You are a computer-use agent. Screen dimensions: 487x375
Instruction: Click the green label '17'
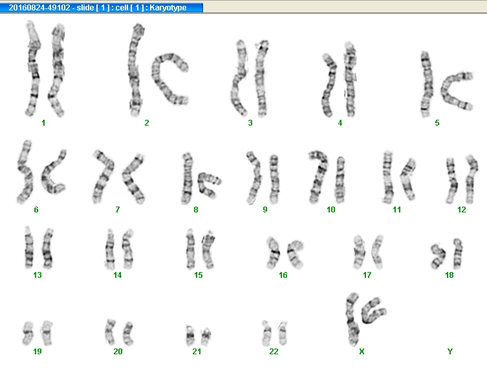click(x=367, y=275)
